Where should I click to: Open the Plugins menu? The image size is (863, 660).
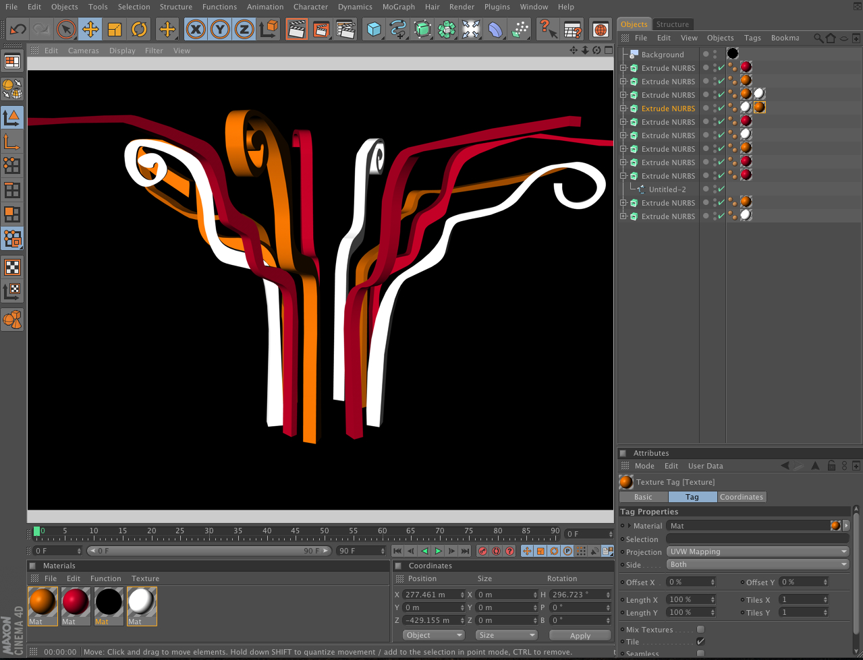tap(497, 7)
